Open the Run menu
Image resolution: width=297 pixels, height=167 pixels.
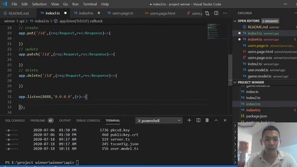tap(75, 4)
